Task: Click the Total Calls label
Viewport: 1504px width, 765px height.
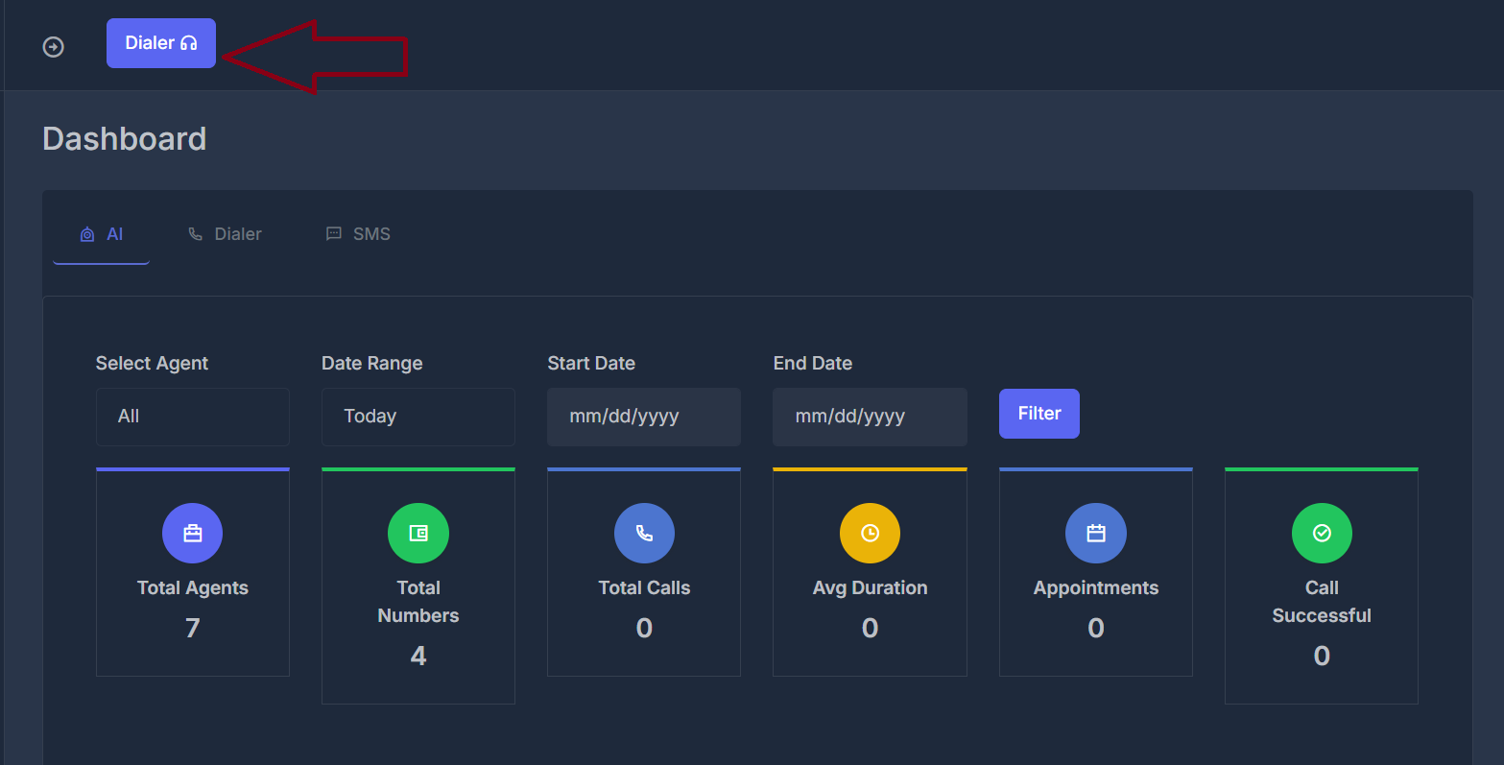Action: pyautogui.click(x=644, y=588)
